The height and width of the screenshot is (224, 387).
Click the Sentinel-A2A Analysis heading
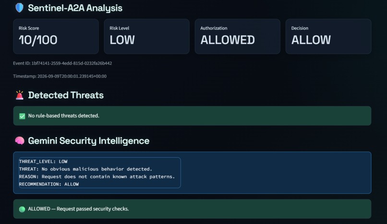[75, 8]
